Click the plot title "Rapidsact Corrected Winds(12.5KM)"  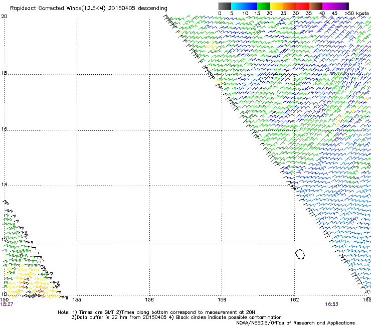[x=58, y=9]
